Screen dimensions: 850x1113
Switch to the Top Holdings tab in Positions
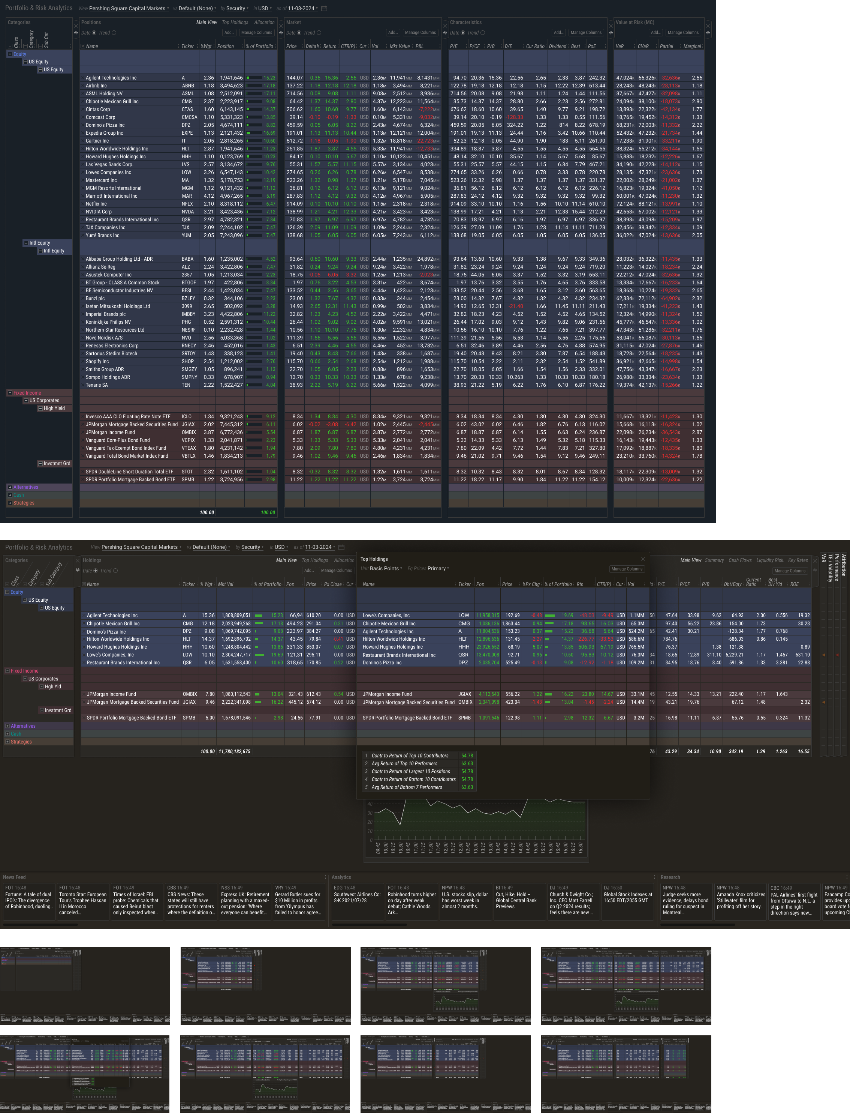(235, 22)
